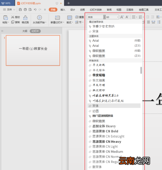Expand 从当前开始 dropdown arrow
This screenshot has height=170, width=162.
click(46, 22)
